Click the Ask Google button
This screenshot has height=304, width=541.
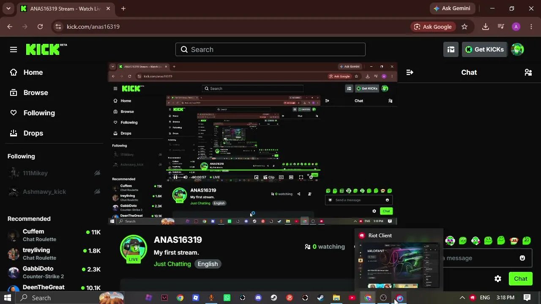[433, 27]
